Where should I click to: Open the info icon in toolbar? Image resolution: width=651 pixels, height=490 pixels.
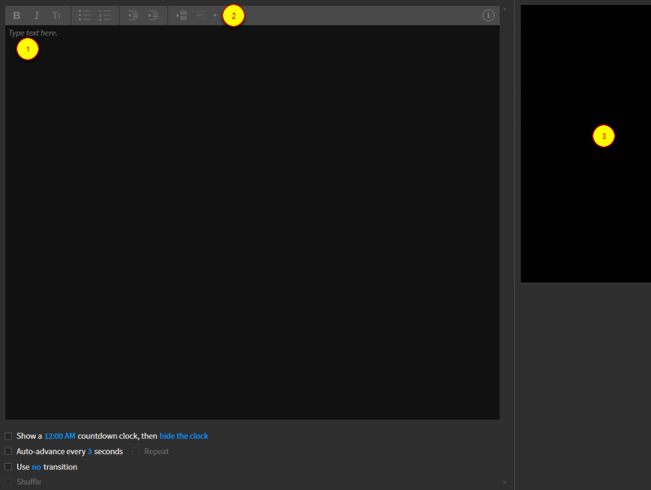(x=488, y=15)
